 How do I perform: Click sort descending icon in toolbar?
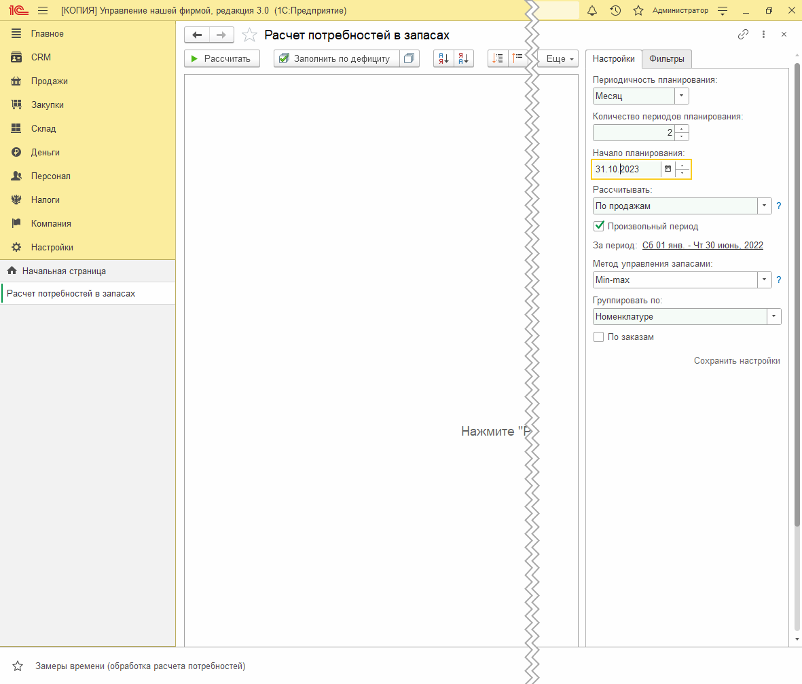tap(464, 59)
